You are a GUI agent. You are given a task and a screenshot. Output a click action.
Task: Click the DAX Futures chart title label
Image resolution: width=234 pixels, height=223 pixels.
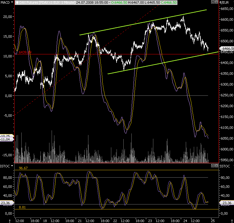[x=47, y=2]
